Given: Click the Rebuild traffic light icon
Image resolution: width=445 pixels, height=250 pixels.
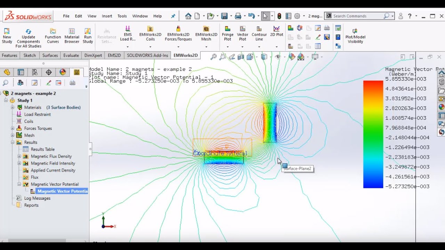Looking at the screenshot, I should 279,16.
